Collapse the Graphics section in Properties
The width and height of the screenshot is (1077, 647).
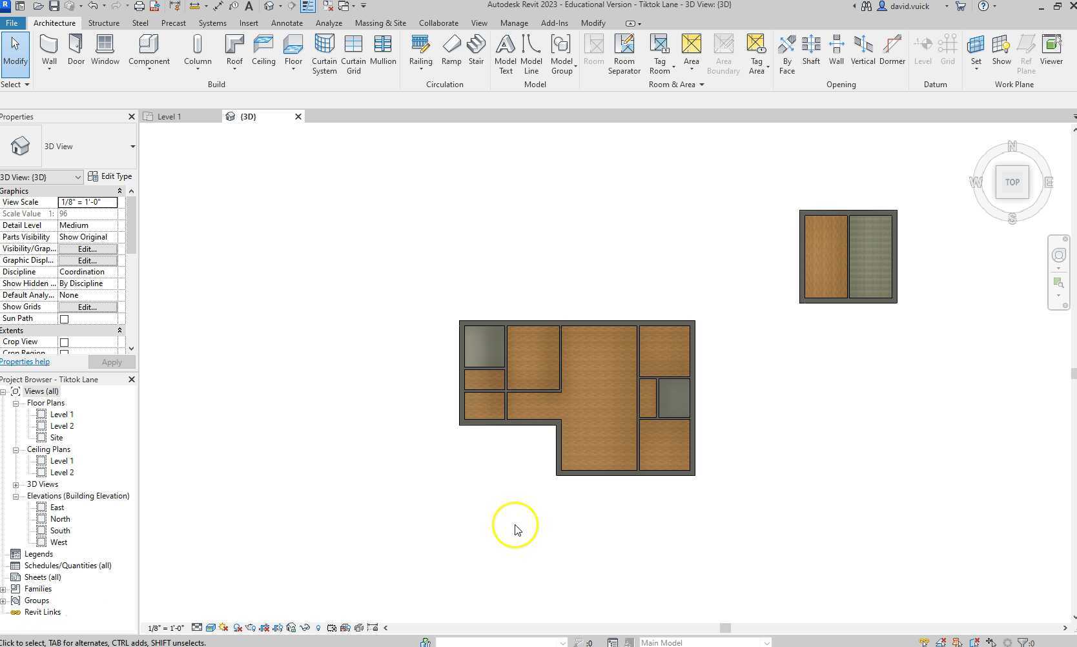pos(119,190)
